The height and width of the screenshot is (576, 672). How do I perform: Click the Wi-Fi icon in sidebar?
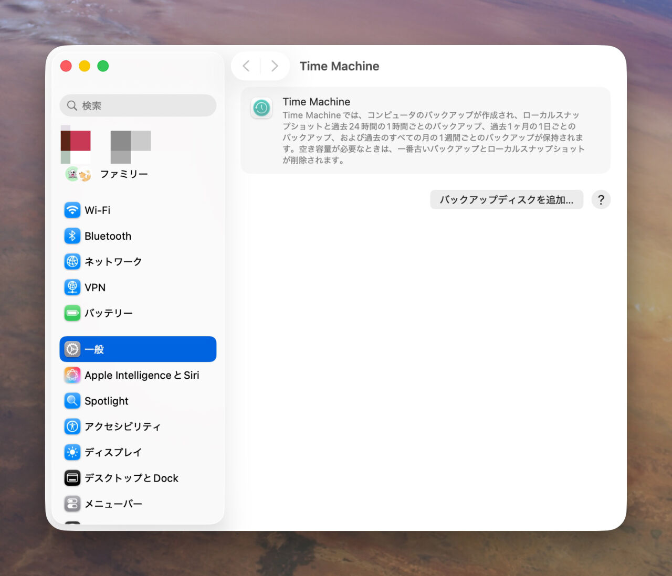tap(72, 210)
